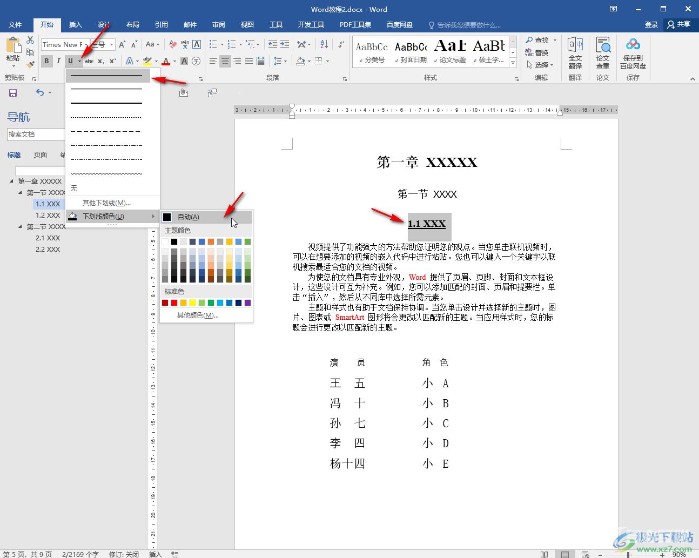Select the wavy underline style
This screenshot has width=699, height=558.
(106, 174)
